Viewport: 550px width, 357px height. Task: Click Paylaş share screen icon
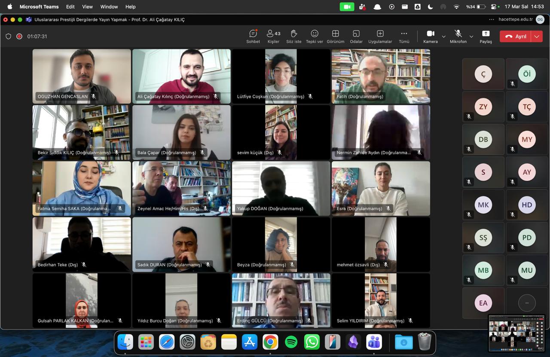486,36
